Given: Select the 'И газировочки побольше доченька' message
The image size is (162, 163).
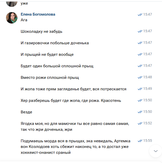Looking at the screenshot, I should 55,43.
